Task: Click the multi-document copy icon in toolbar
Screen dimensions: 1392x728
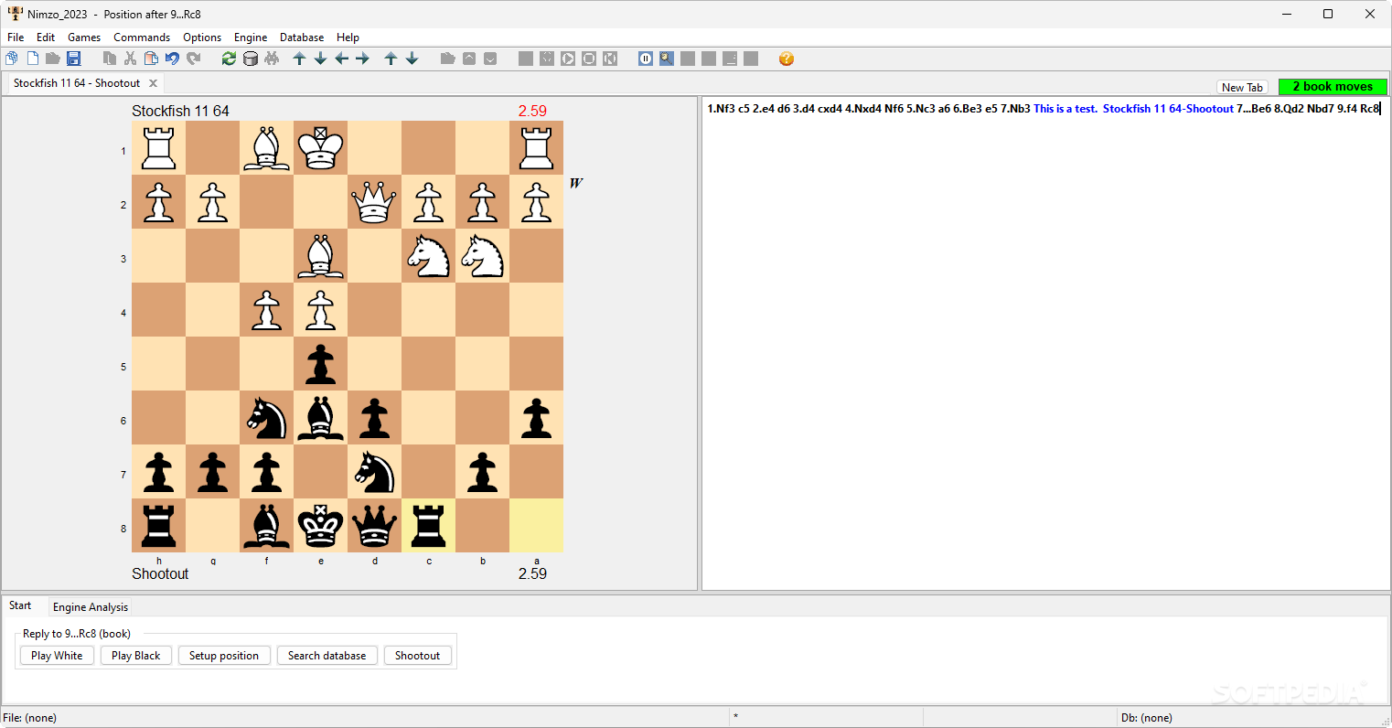Action: coord(12,59)
